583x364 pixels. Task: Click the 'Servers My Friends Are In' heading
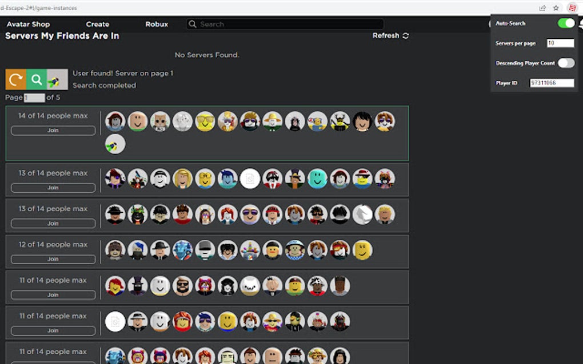tap(62, 35)
